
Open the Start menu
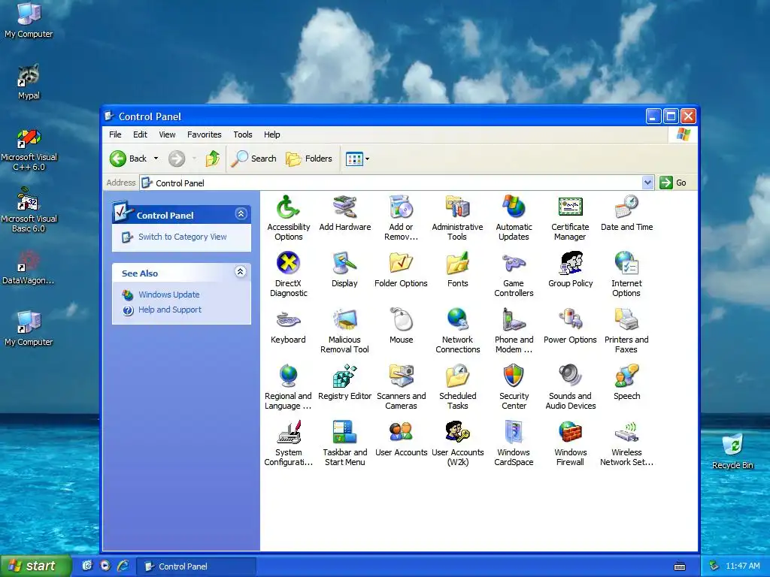tap(35, 566)
